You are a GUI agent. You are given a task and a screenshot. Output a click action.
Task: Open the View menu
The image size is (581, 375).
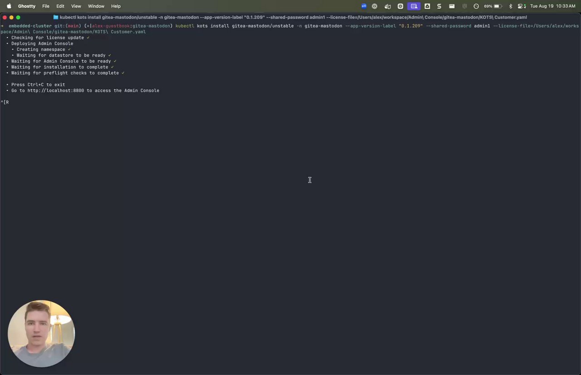click(x=76, y=6)
